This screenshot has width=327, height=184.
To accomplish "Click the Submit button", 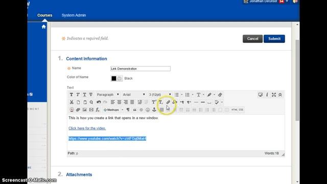I will 274,39.
